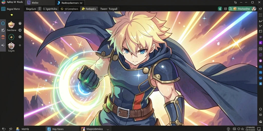Click the blue grid icon in left panel header
263x131 pixels.
coord(3,9)
